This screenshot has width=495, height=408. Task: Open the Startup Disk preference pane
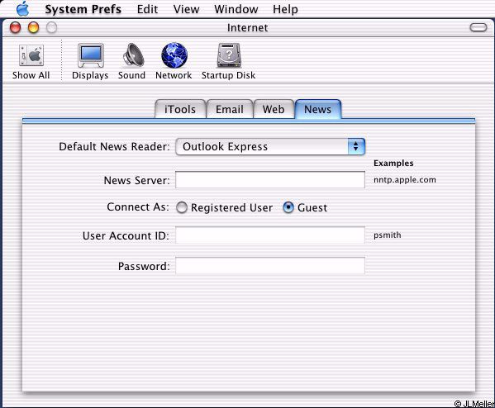pyautogui.click(x=229, y=55)
